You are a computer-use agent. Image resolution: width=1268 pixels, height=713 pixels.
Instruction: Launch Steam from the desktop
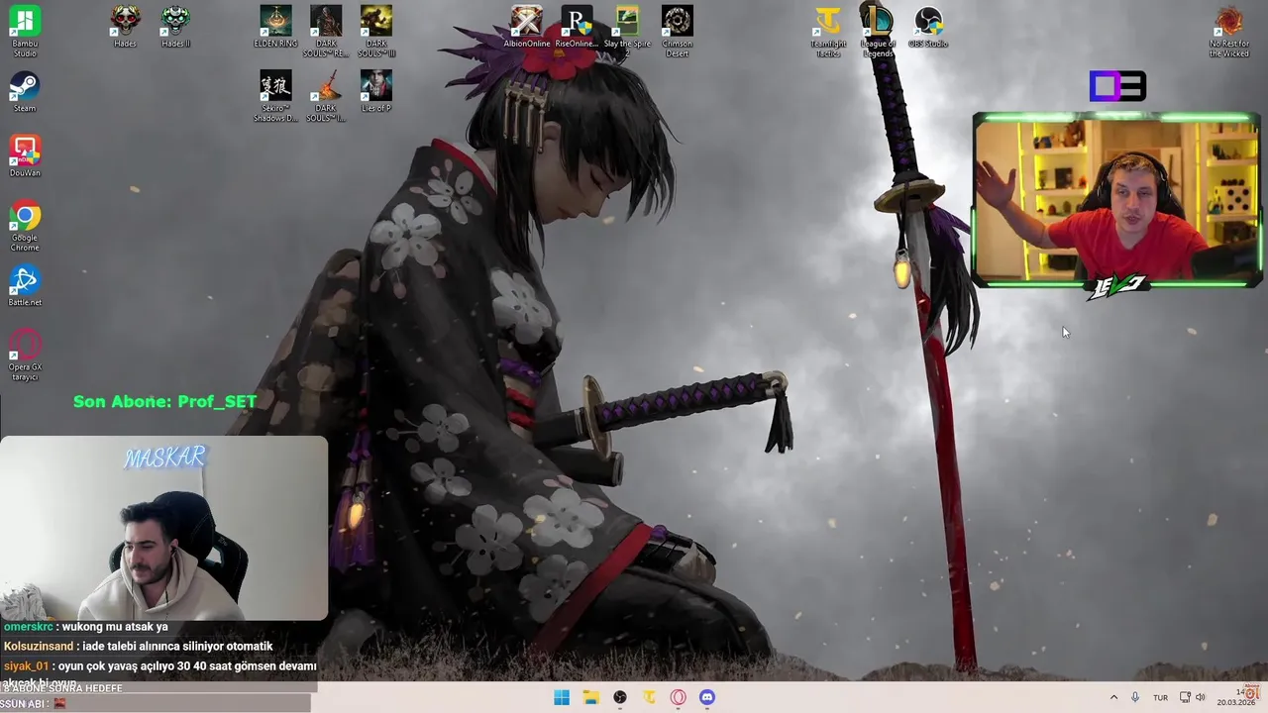click(25, 92)
